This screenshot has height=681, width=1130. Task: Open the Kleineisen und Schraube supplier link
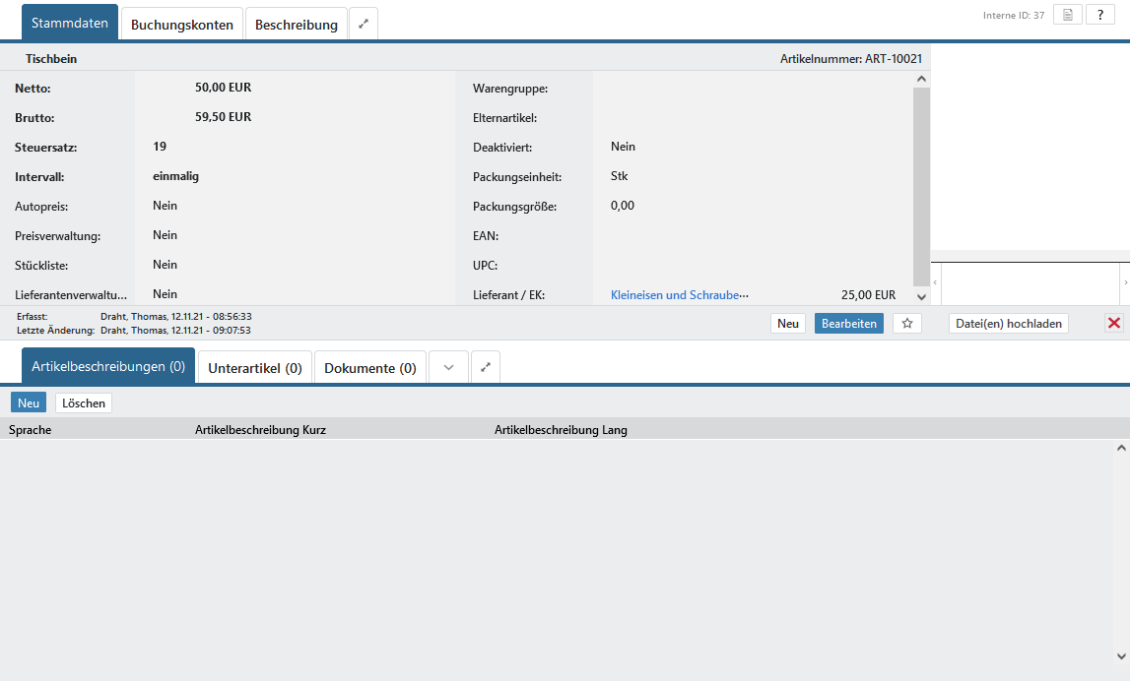[680, 294]
